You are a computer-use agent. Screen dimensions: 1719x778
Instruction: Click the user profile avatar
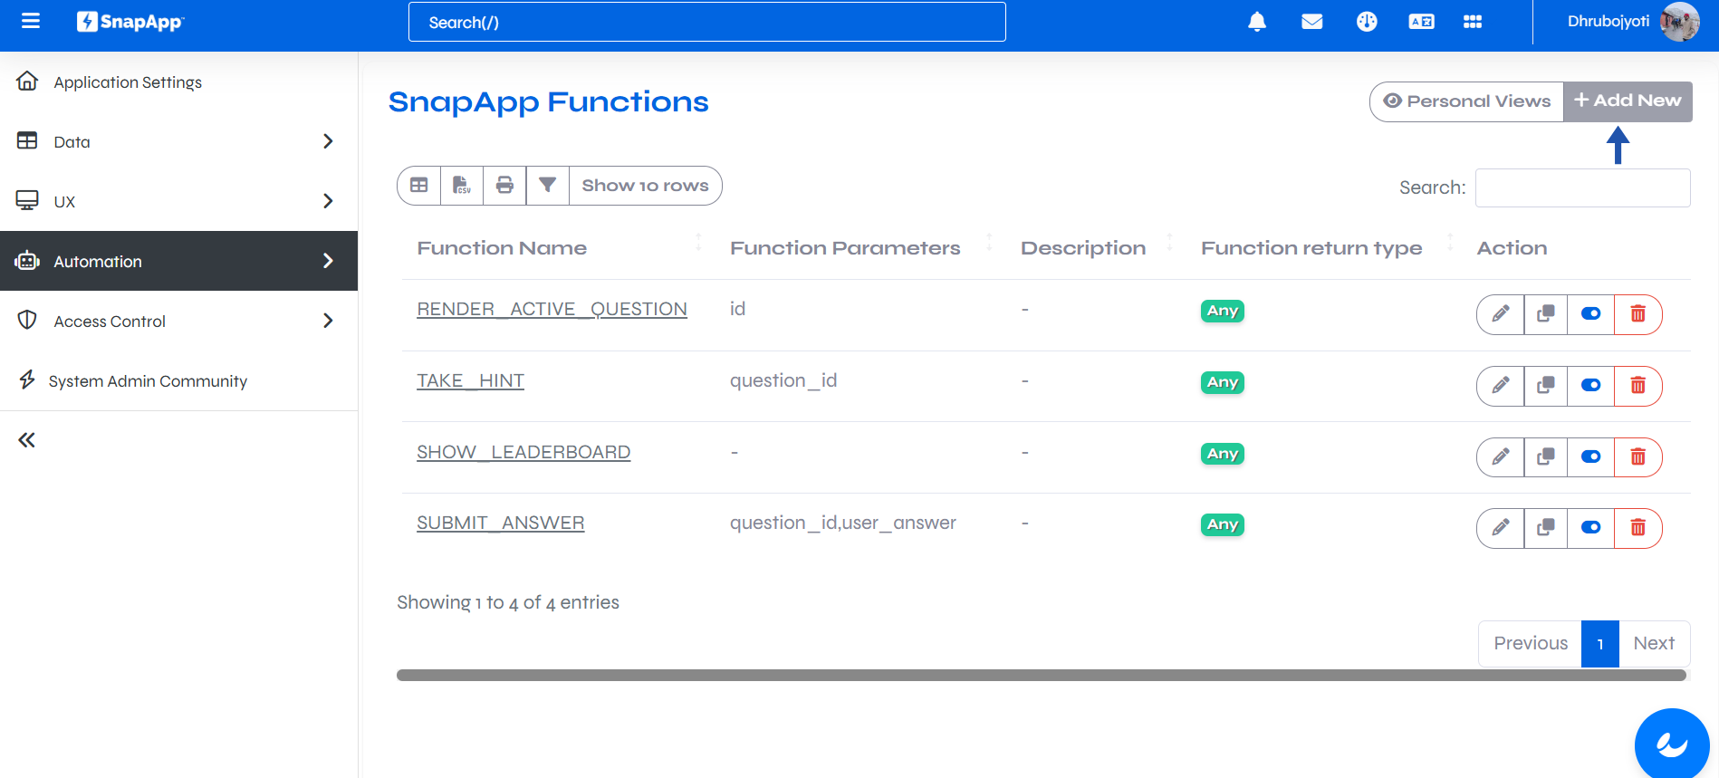(x=1680, y=22)
